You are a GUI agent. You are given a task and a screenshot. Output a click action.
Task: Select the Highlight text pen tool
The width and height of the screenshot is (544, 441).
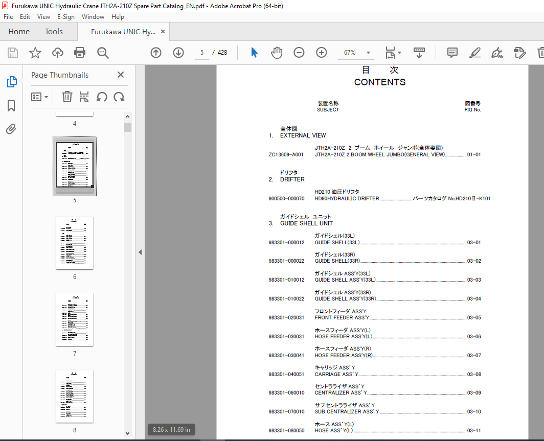pyautogui.click(x=474, y=53)
